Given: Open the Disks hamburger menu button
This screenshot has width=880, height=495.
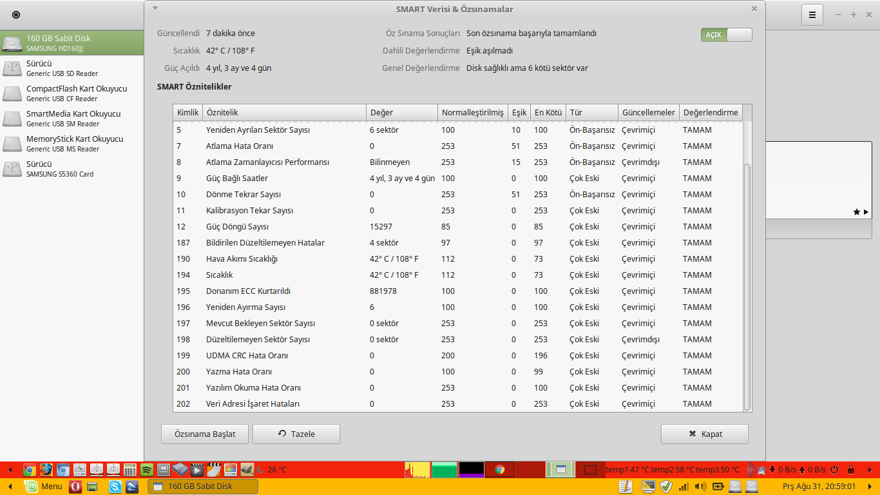Looking at the screenshot, I should click(x=812, y=15).
